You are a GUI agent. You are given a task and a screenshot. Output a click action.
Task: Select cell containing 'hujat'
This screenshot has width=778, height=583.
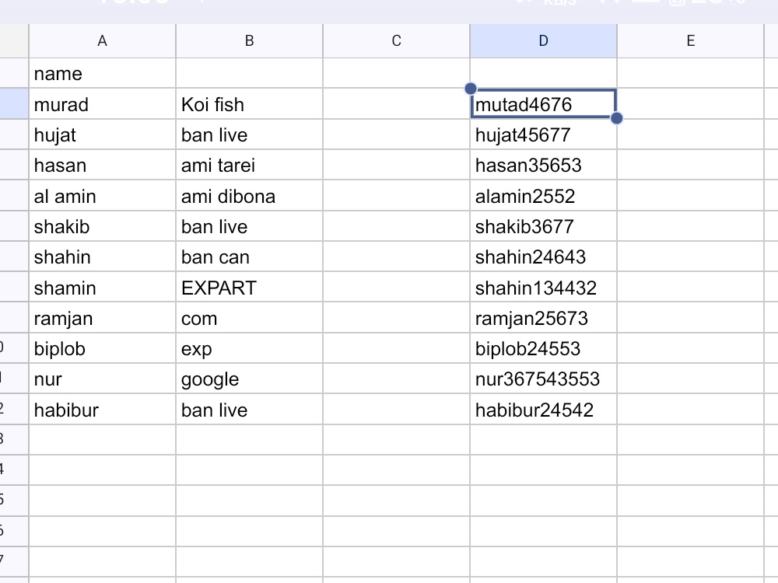tap(102, 134)
